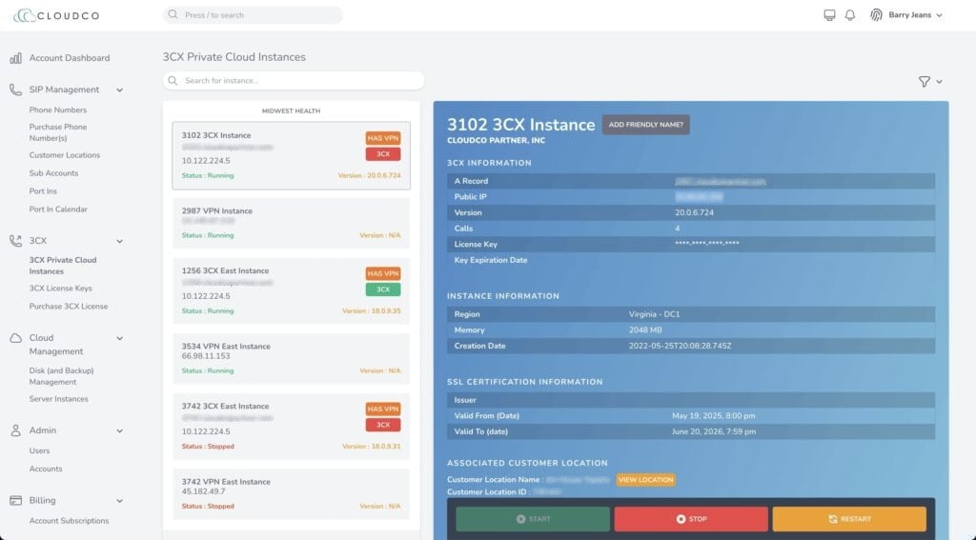
Task: Click the Billing card icon
Action: point(15,500)
